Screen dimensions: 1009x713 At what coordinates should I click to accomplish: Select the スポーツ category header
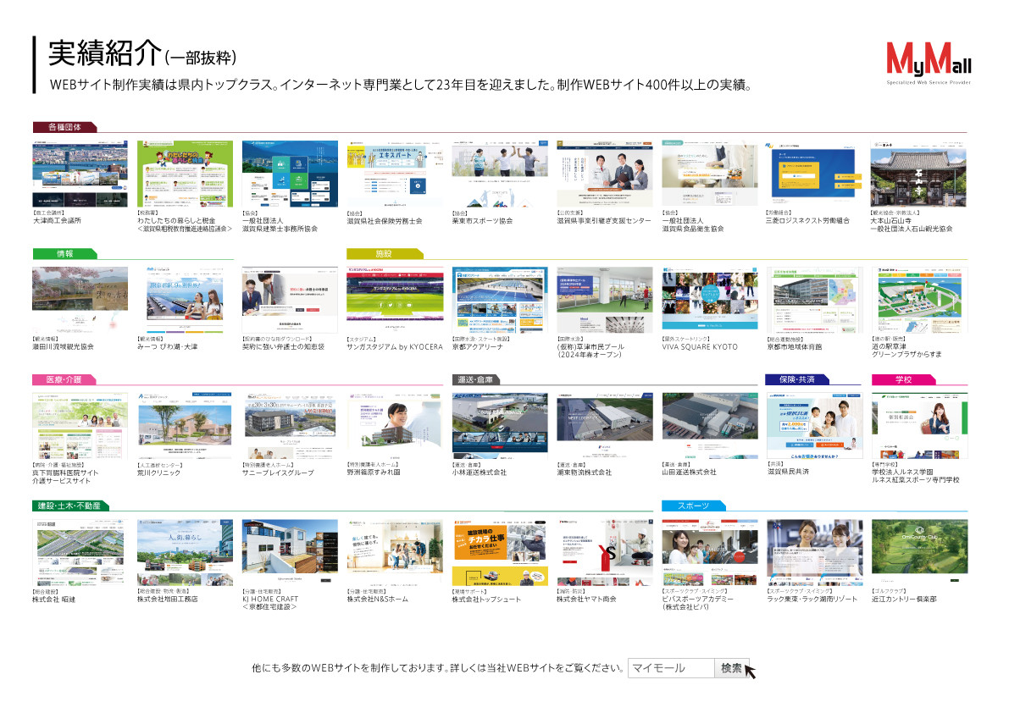696,506
